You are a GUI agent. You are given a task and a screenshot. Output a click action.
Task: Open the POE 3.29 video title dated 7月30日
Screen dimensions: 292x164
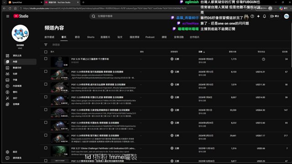pos(90,59)
